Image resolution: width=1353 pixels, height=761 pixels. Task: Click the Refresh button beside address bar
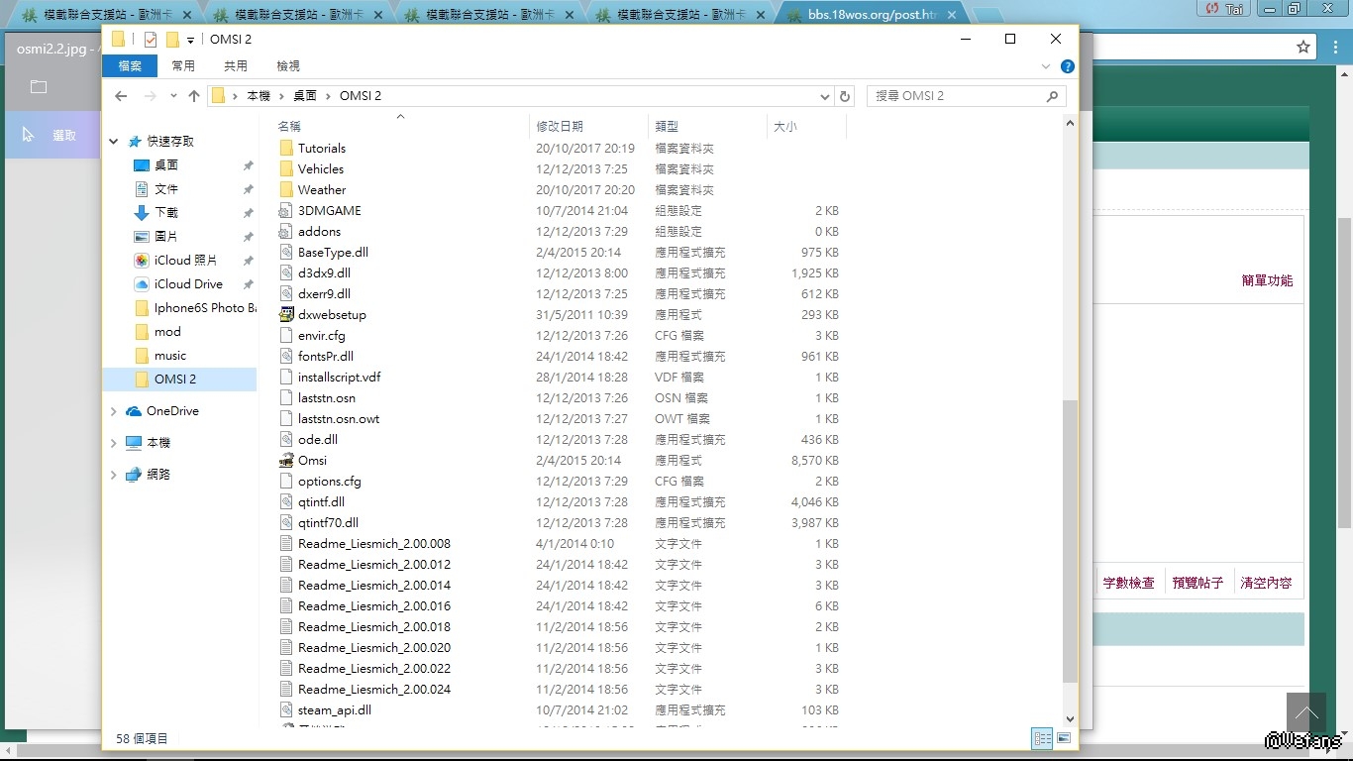[x=845, y=96]
